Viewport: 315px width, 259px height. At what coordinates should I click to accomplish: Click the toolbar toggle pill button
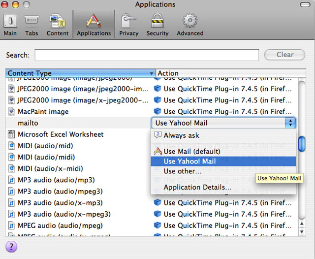click(x=305, y=4)
